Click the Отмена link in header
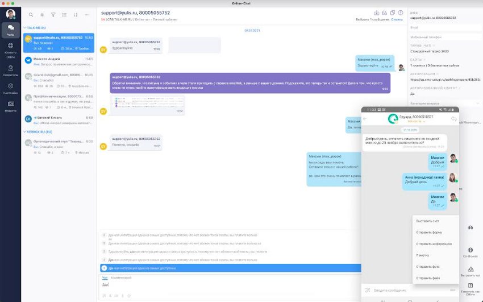 coord(397,19)
